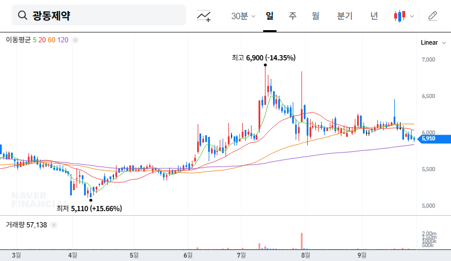The height and width of the screenshot is (261, 451).
Task: Click the 60-day moving average value
Action: 52,40
